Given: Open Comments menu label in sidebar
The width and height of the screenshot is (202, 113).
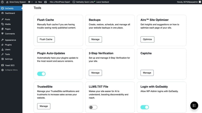Looking at the screenshot, I should (x=10, y=34).
